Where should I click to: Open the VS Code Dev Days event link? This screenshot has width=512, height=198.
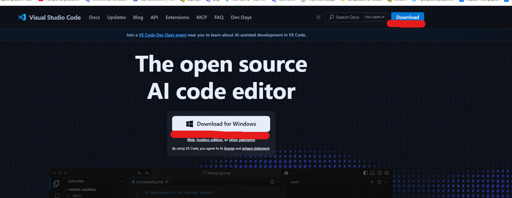(162, 35)
